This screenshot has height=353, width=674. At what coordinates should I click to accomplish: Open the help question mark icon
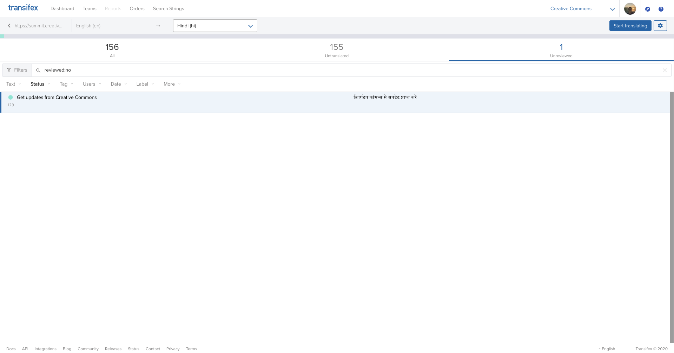661,9
